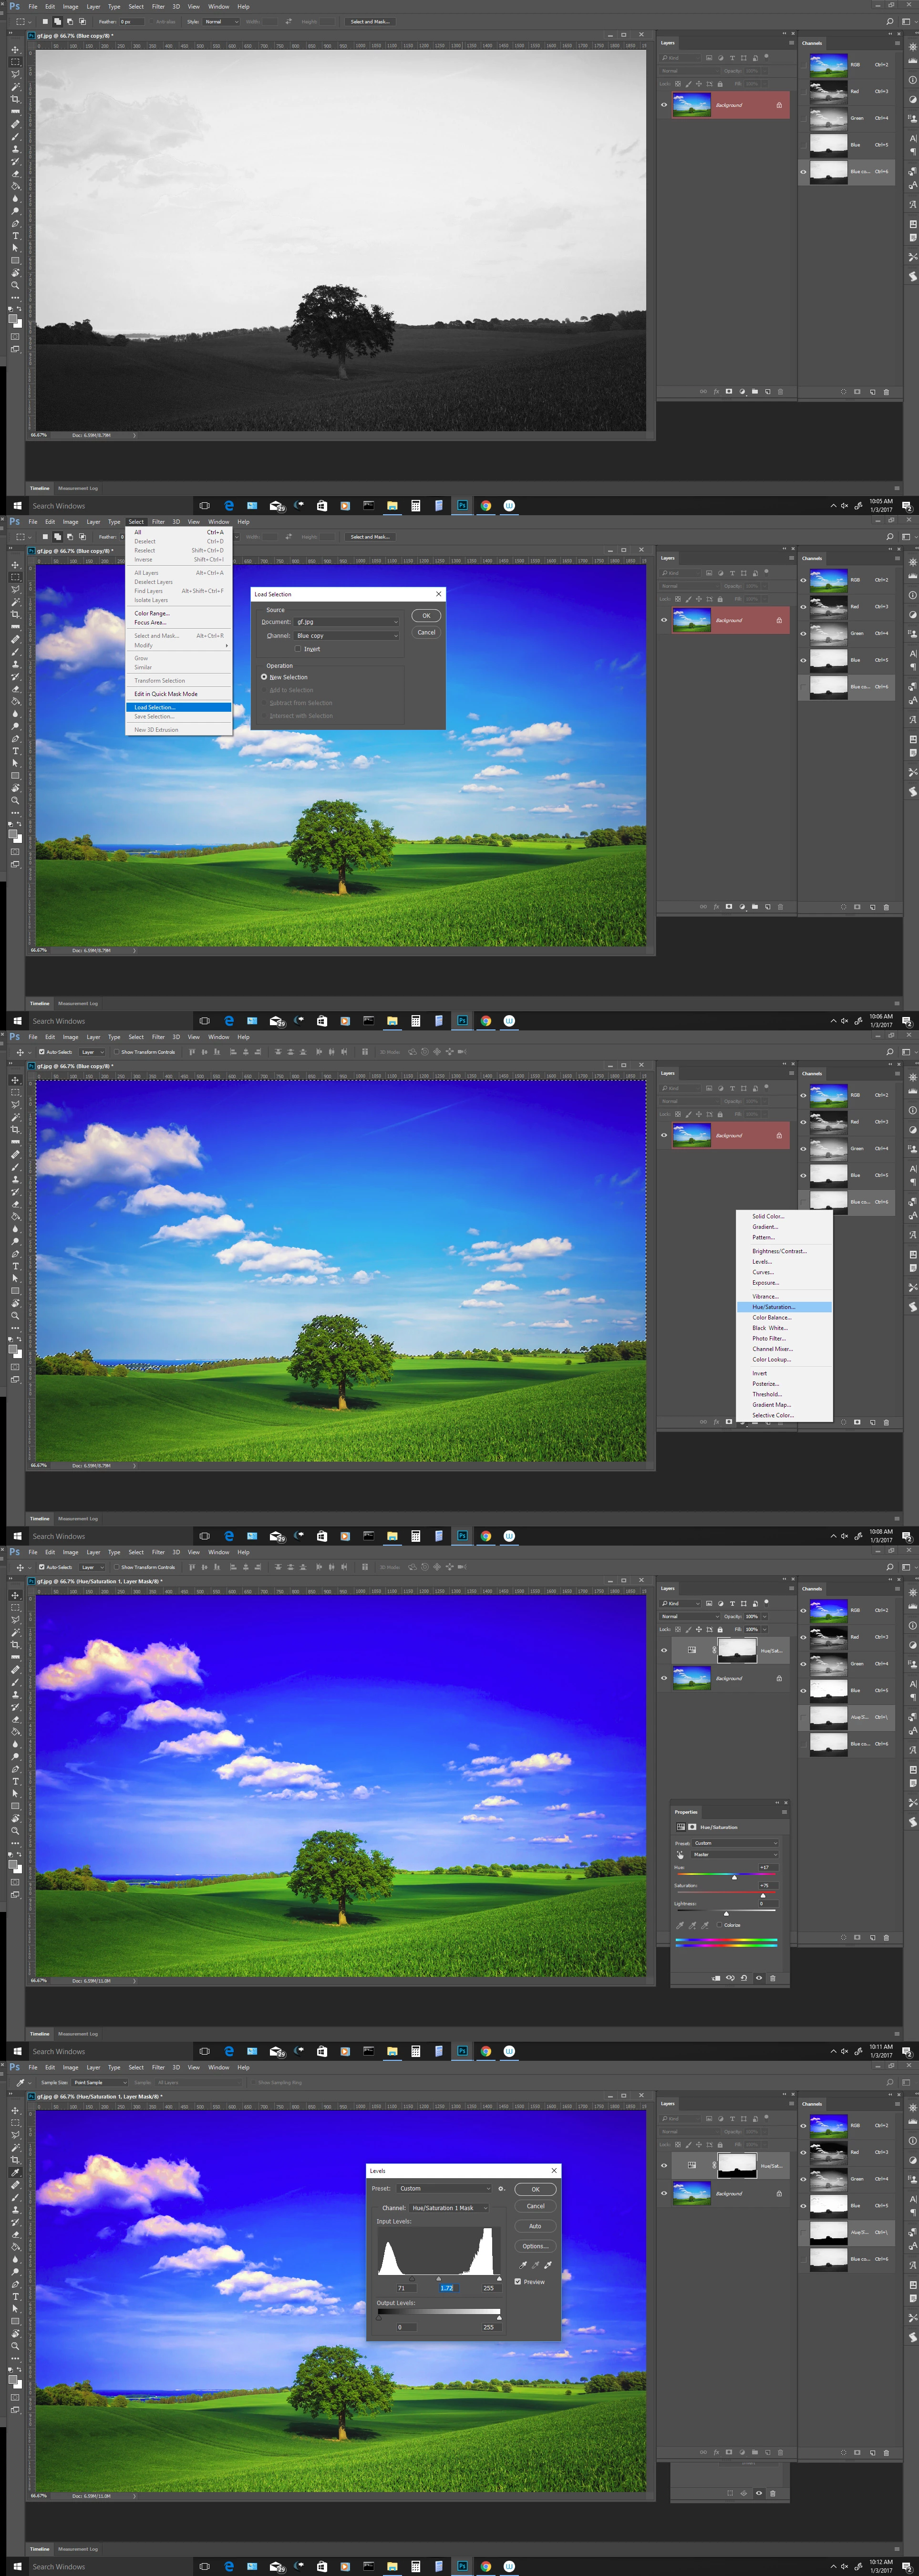Viewport: 919px width, 2576px height.
Task: Enable the Invert checkbox in Load Selection
Action: point(298,649)
